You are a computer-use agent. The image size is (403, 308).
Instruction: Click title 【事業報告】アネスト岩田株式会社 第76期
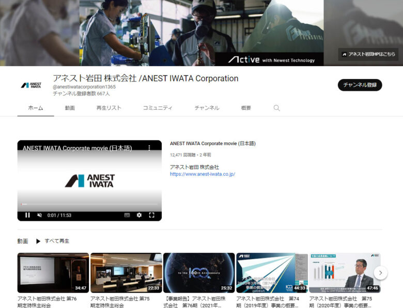(x=195, y=302)
